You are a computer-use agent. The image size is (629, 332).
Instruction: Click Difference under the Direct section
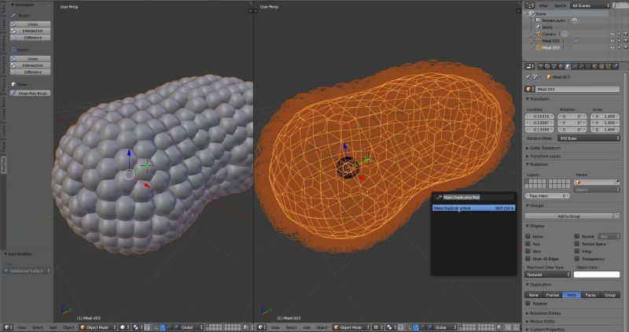[x=31, y=72]
